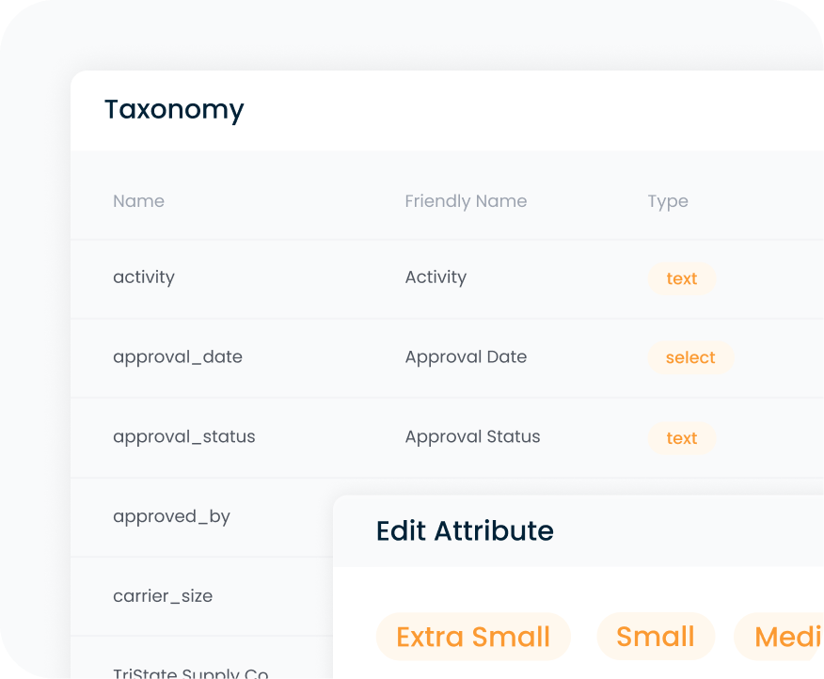
Task: Sort by the Type column header
Action: (668, 200)
